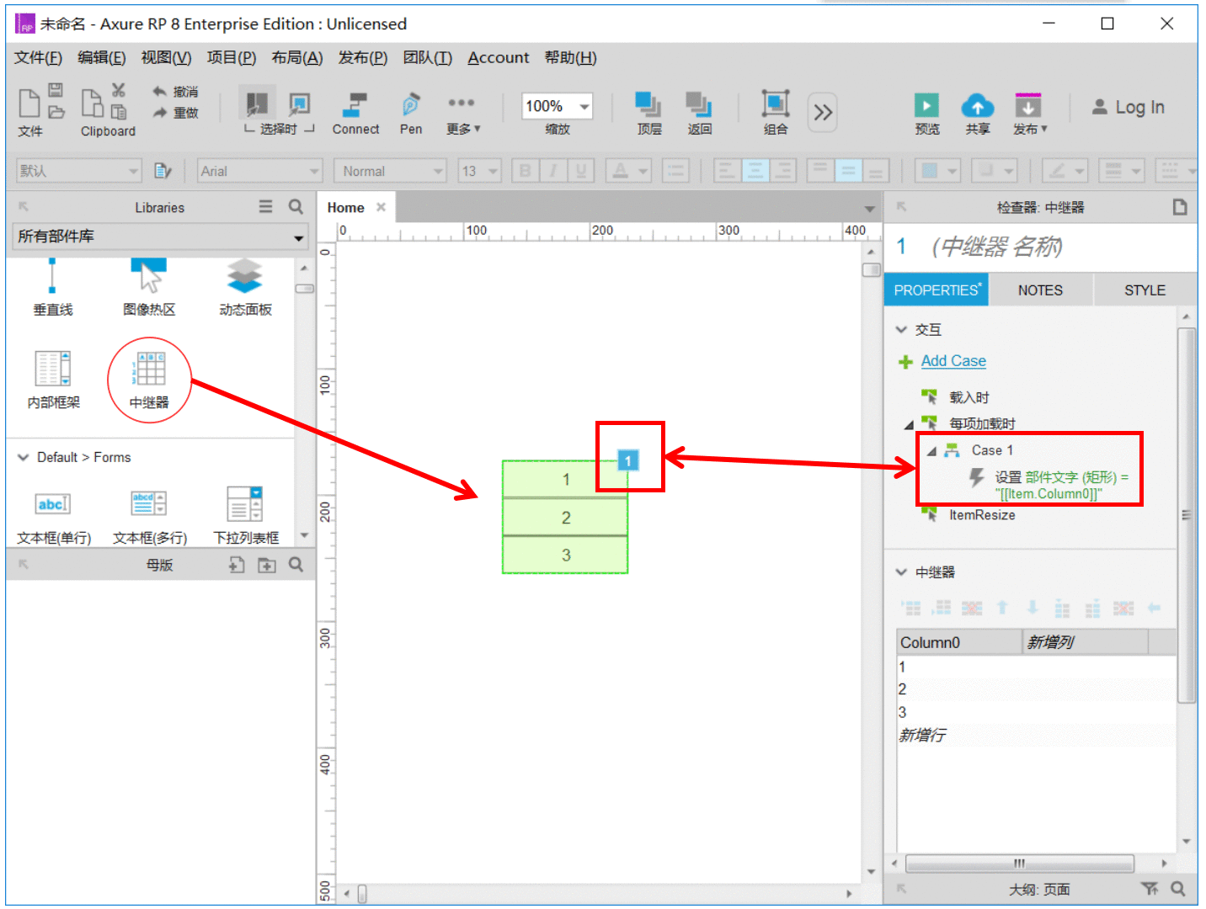This screenshot has width=1206, height=909.
Task: Click the cut scissors icon
Action: [x=119, y=90]
